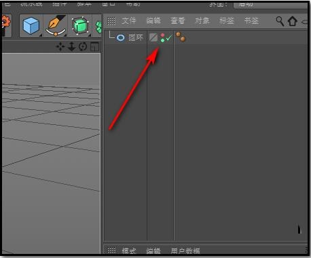Open the 文件 menu in Object Manager
The height and width of the screenshot is (258, 311).
tap(129, 21)
